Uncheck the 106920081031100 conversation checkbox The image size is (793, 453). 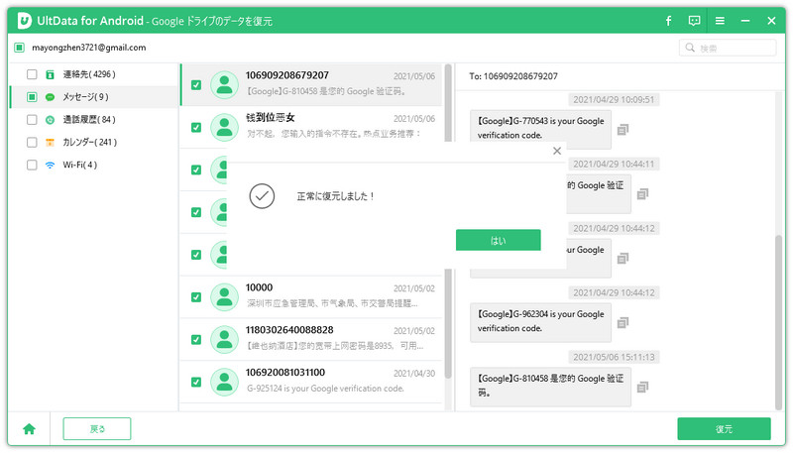[x=196, y=383]
